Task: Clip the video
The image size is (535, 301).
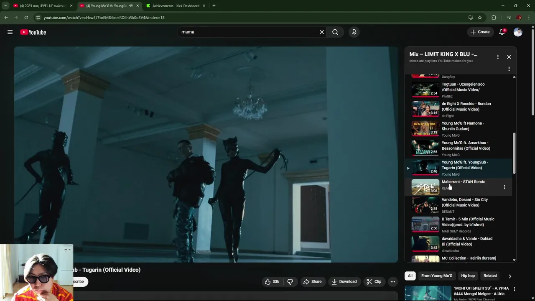Action: 374,282
